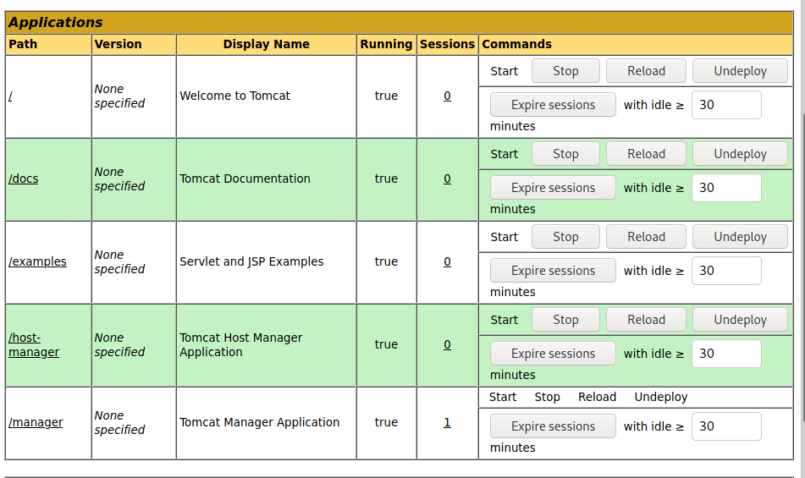Stop the Tomcat Host Manager Application
805x478 pixels.
tap(565, 320)
